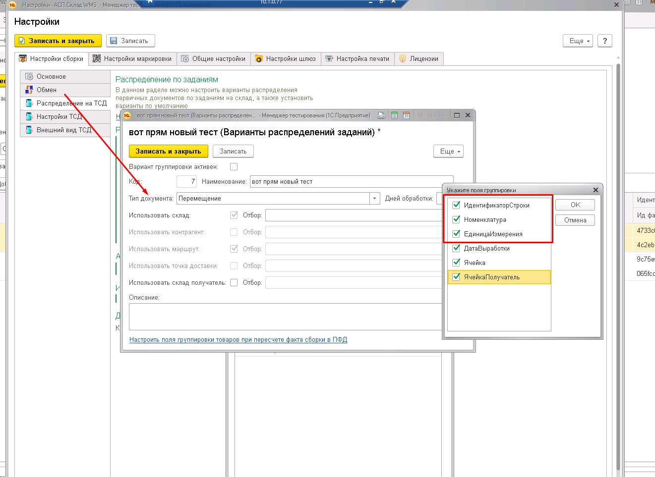Screen dimensions: 655x477
Task: Select Настройки ТСД in the left sidebar
Action: tap(65, 116)
